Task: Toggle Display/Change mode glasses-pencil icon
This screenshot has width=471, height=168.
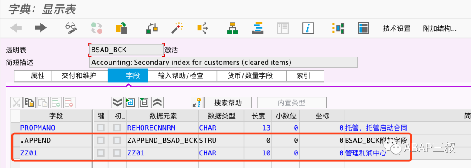Action: [x=71, y=28]
